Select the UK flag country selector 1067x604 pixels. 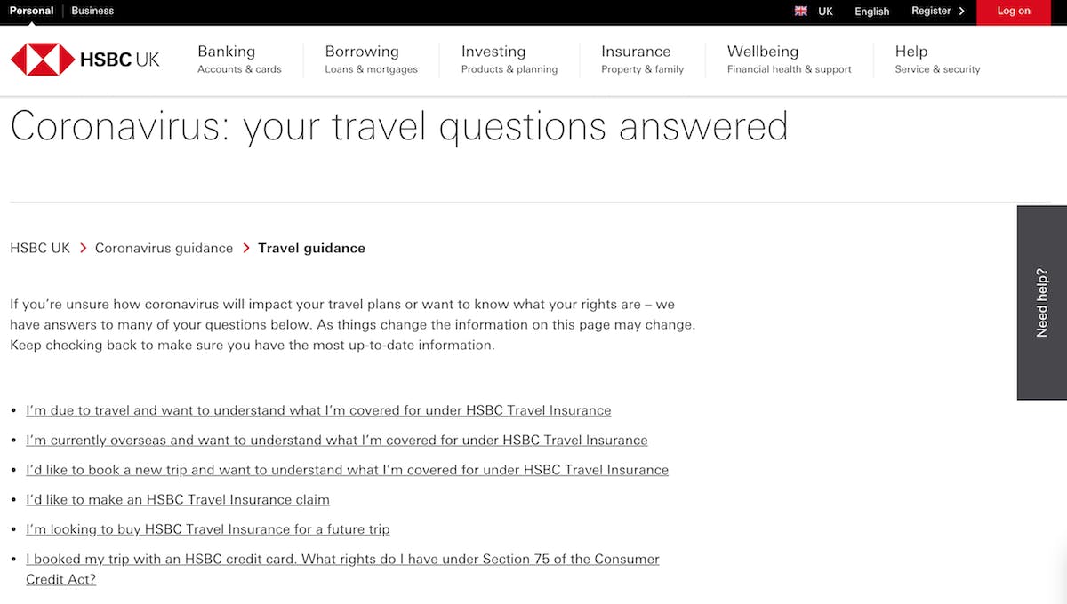pyautogui.click(x=814, y=12)
